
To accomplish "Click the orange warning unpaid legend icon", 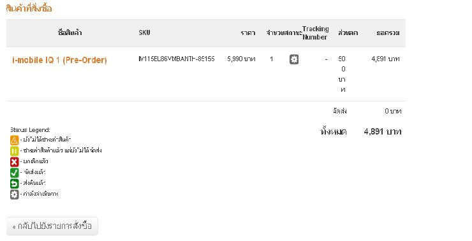I will pyautogui.click(x=14, y=140).
